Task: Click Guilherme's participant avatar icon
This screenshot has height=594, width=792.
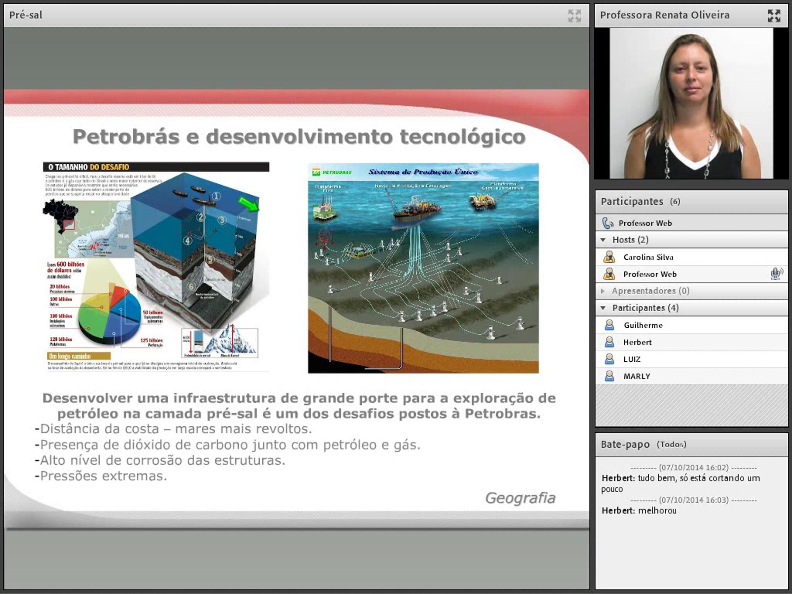Action: pos(609,325)
